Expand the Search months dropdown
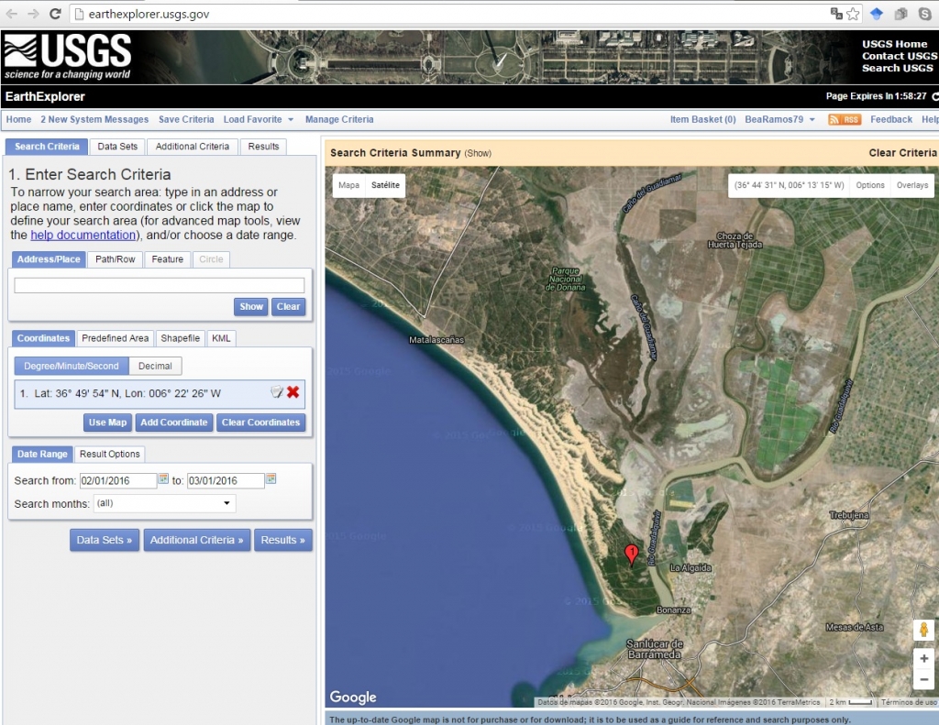The width and height of the screenshot is (939, 725). 164,503
